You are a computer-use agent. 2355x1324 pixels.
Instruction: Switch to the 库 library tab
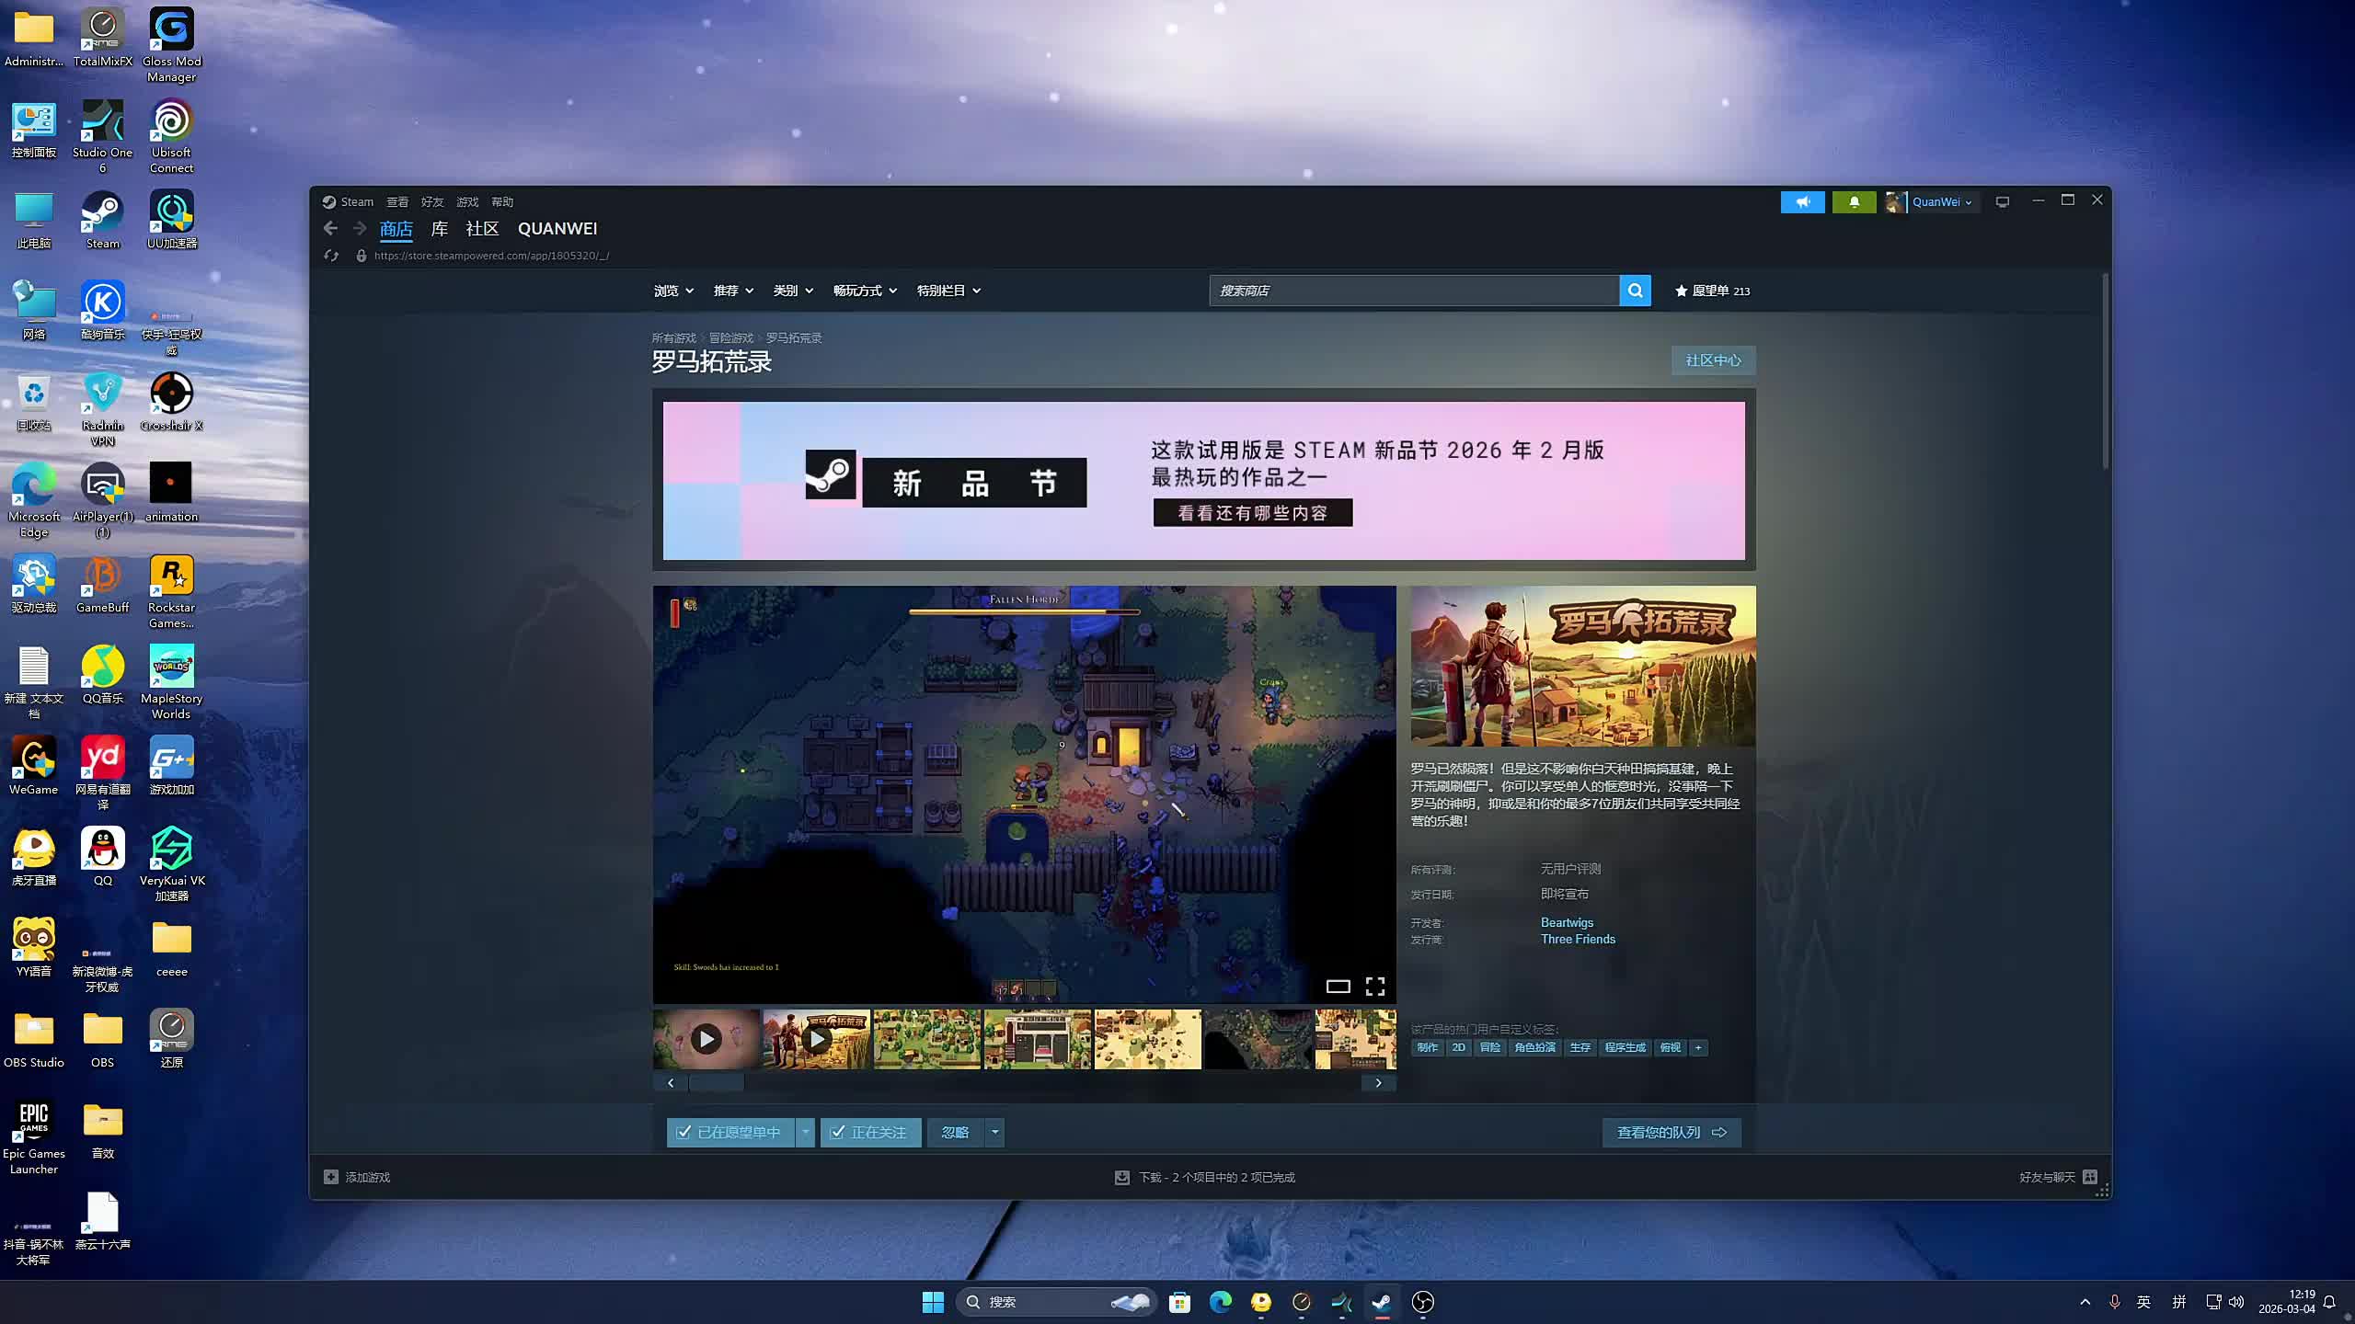click(440, 229)
